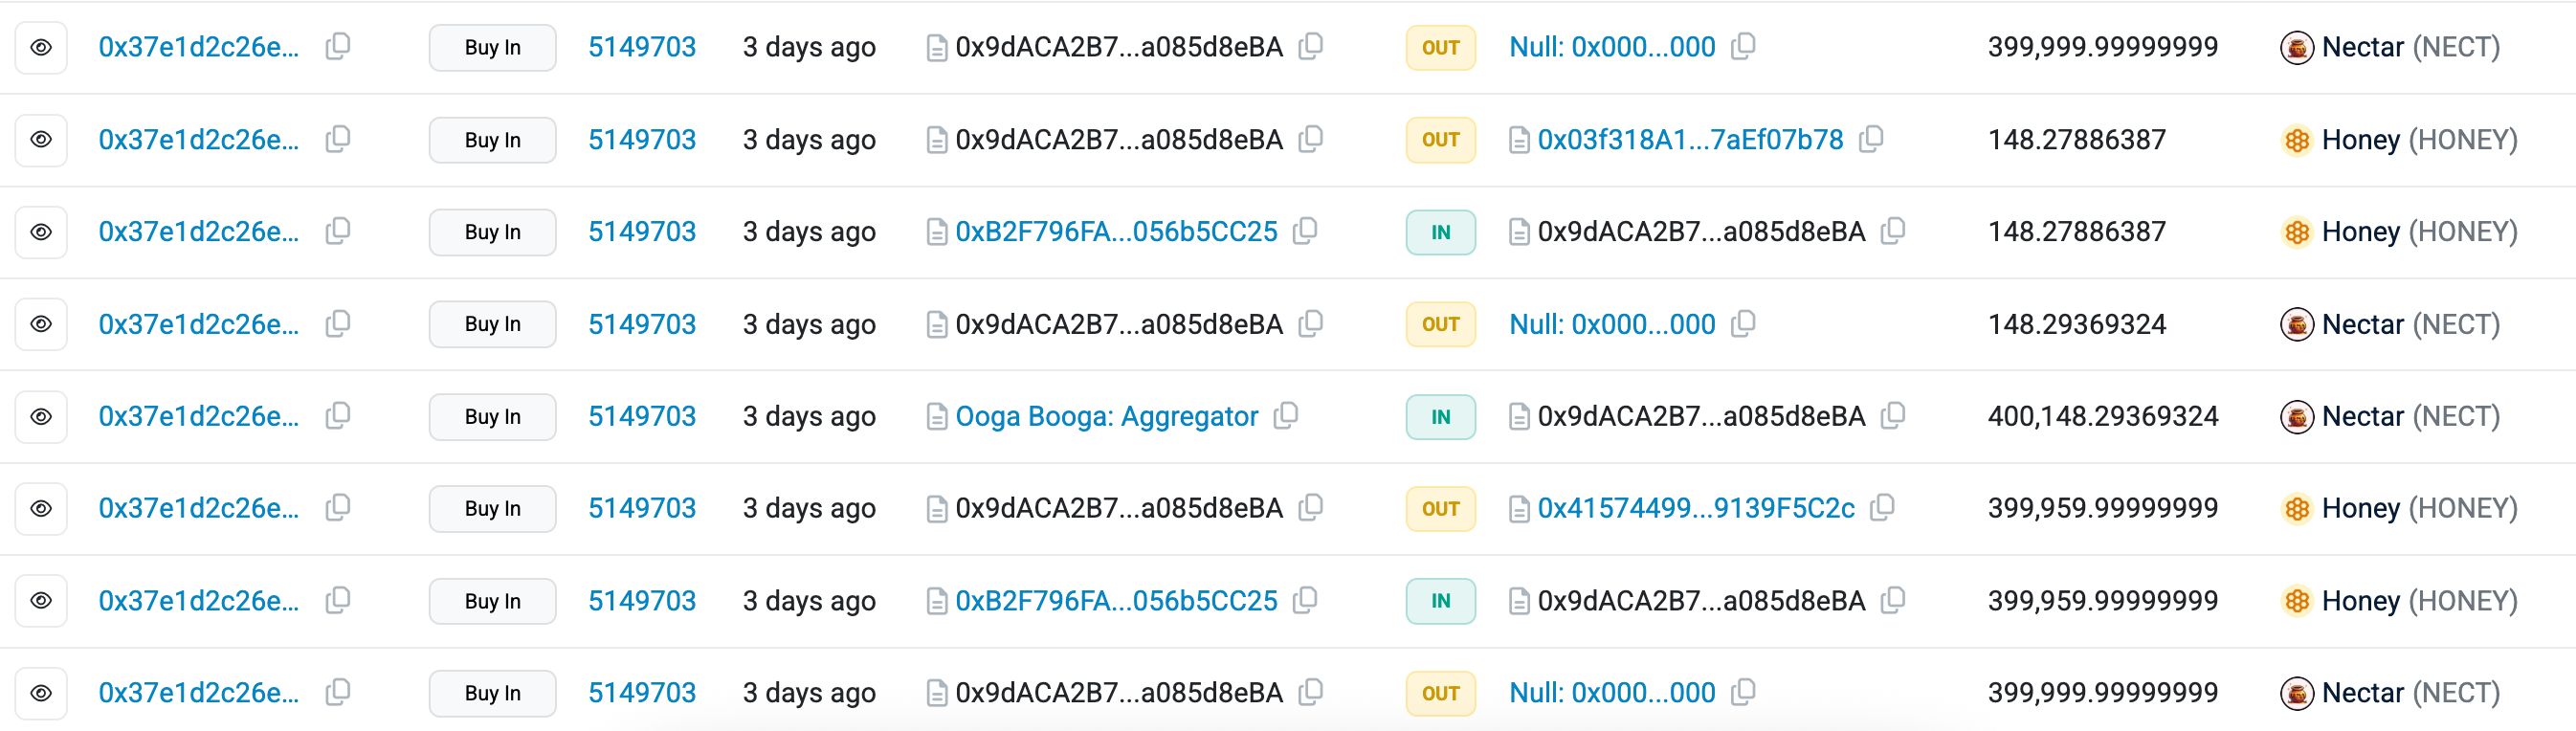
Task: Click Buy In method in the 0x03f318A1 row
Action: (x=492, y=140)
